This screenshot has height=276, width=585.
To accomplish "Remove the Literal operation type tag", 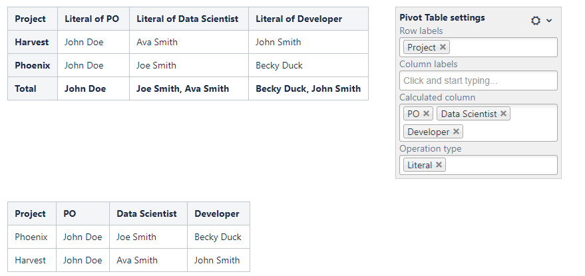I will [439, 165].
